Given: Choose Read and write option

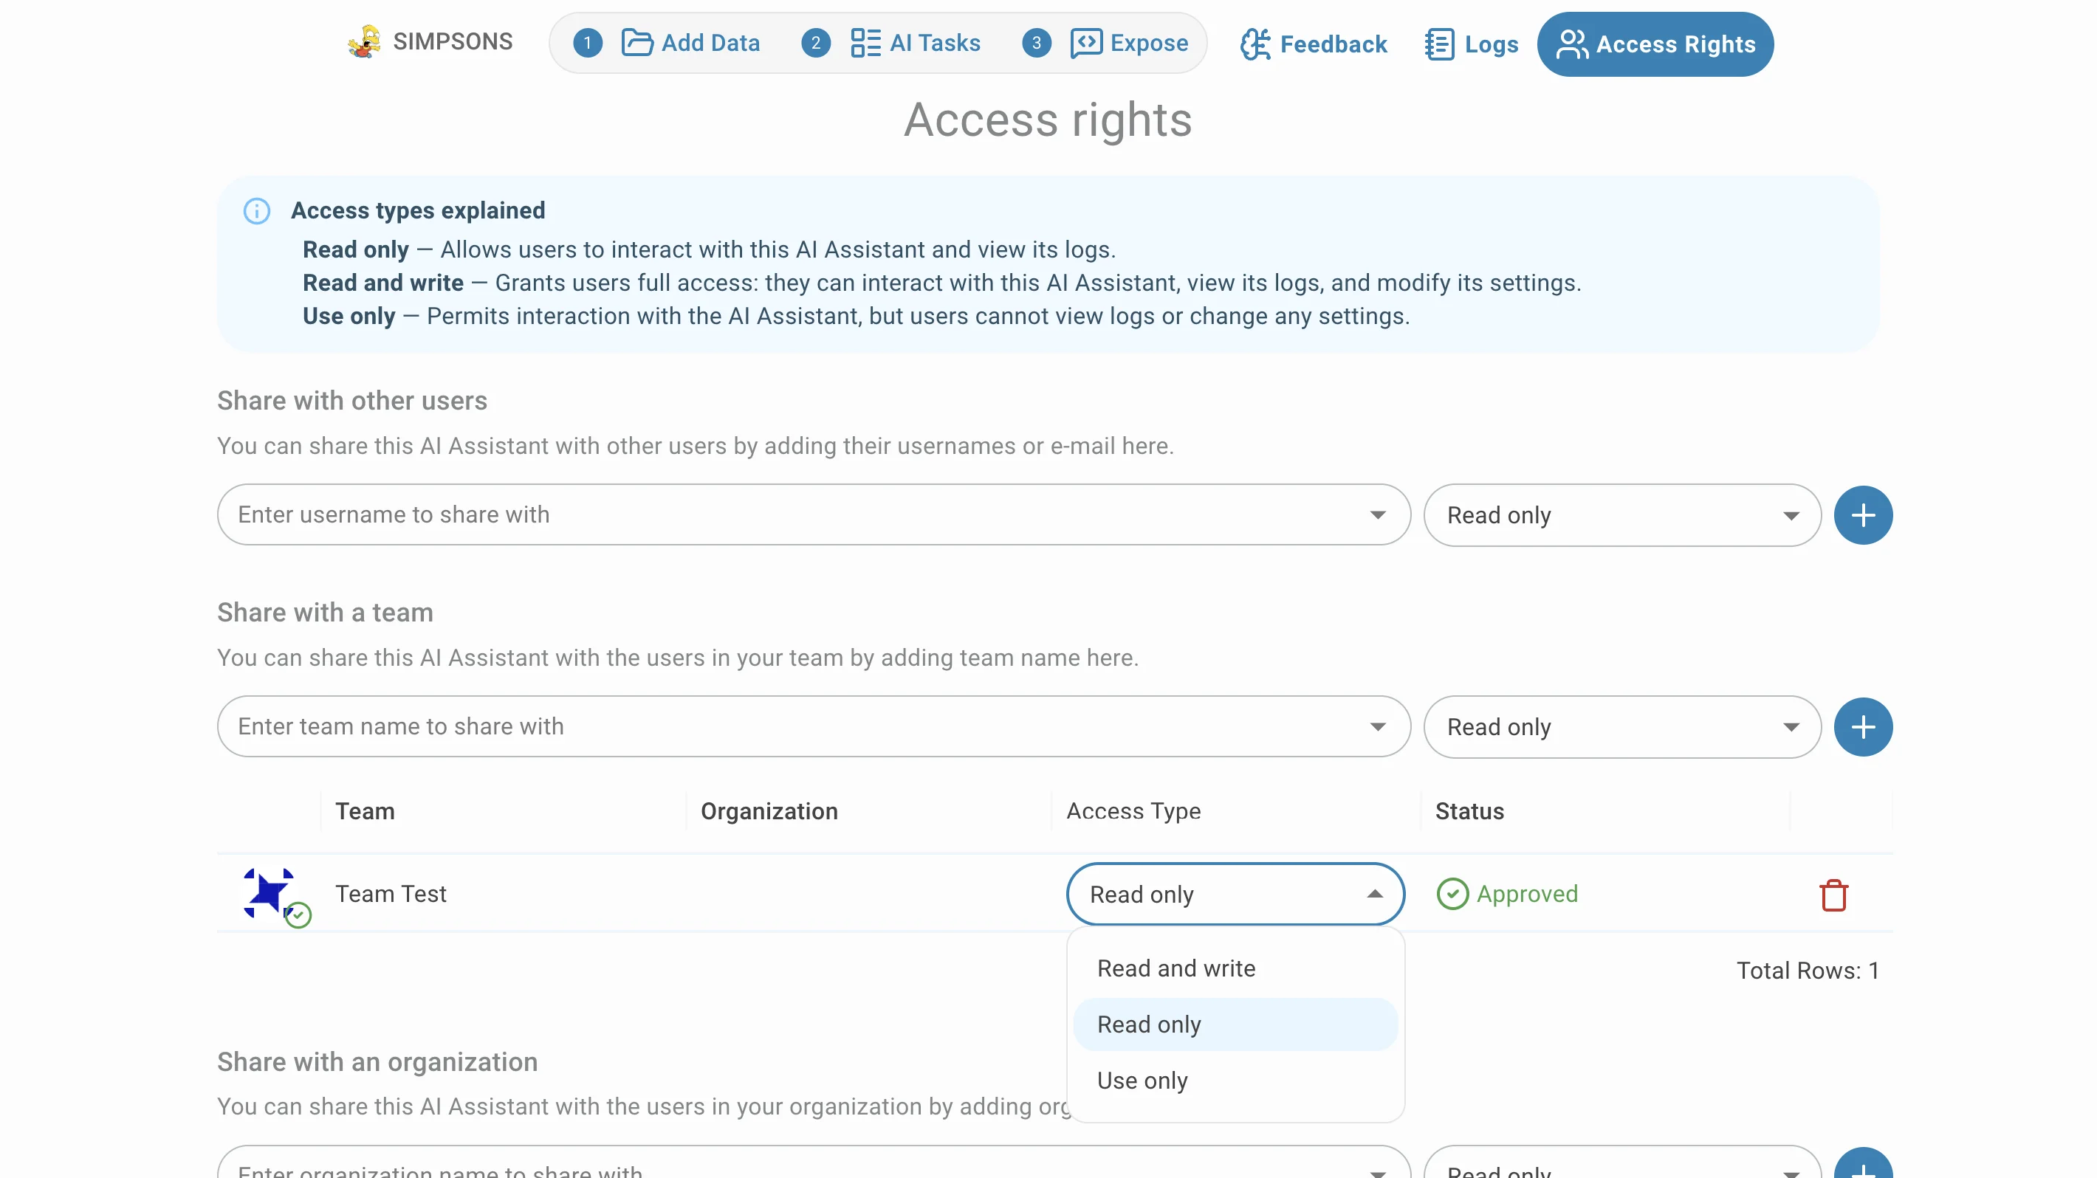Looking at the screenshot, I should 1235,968.
